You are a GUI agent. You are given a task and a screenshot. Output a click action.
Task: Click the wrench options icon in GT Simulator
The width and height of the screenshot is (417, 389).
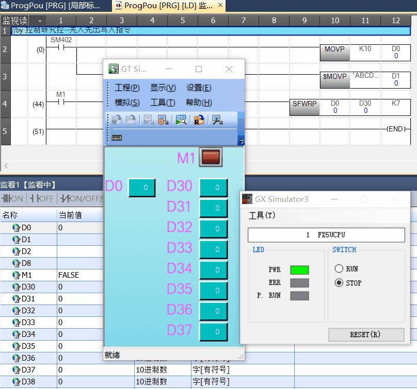(x=217, y=120)
